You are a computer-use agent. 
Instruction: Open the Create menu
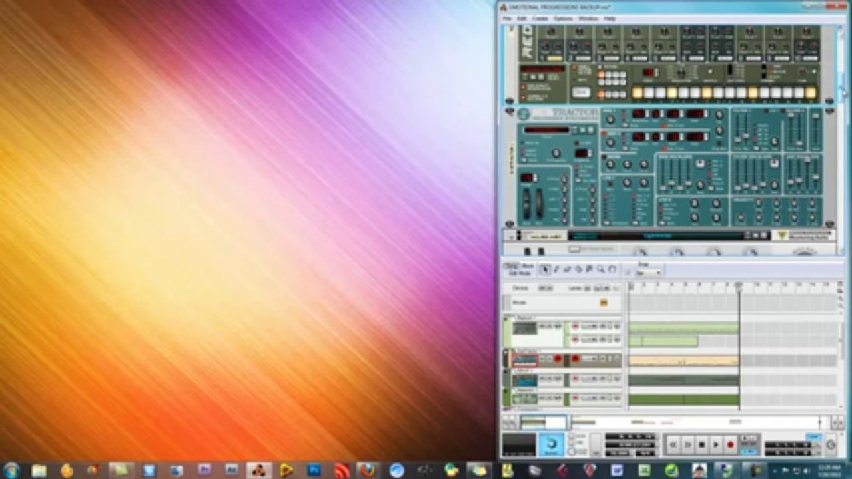pos(540,19)
